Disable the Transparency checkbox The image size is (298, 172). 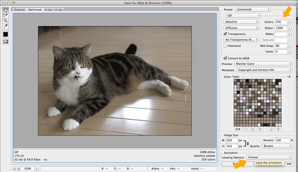click(225, 34)
